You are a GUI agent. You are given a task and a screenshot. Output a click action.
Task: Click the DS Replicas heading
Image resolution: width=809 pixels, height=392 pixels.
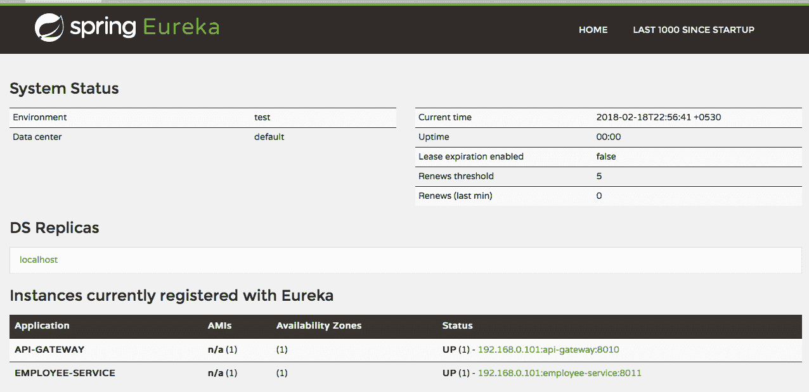(x=55, y=228)
